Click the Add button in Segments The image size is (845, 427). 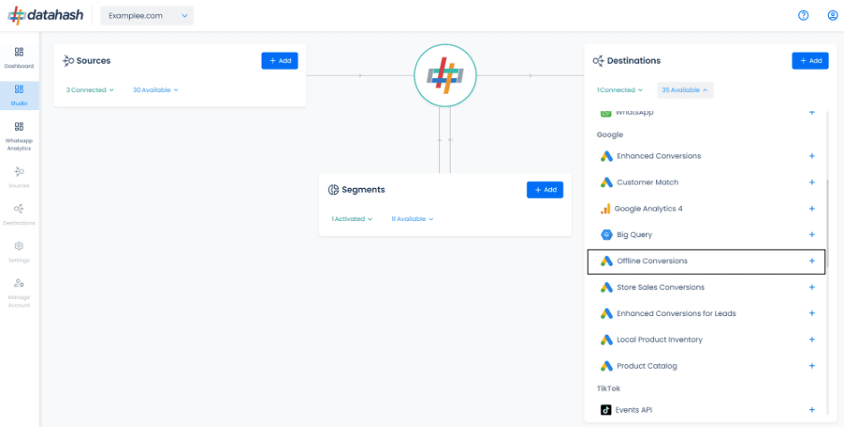coord(545,190)
